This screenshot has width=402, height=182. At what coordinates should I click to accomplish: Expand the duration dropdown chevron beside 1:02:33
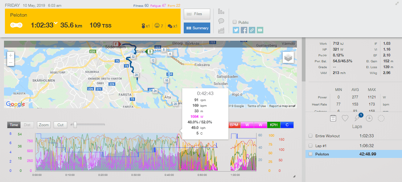pyautogui.click(x=56, y=23)
